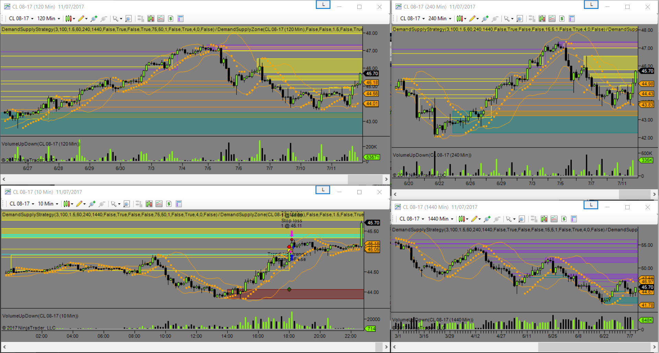Open Strategies dollar icon in 10 Min window
Image resolution: width=659 pixels, height=353 pixels.
(x=169, y=204)
